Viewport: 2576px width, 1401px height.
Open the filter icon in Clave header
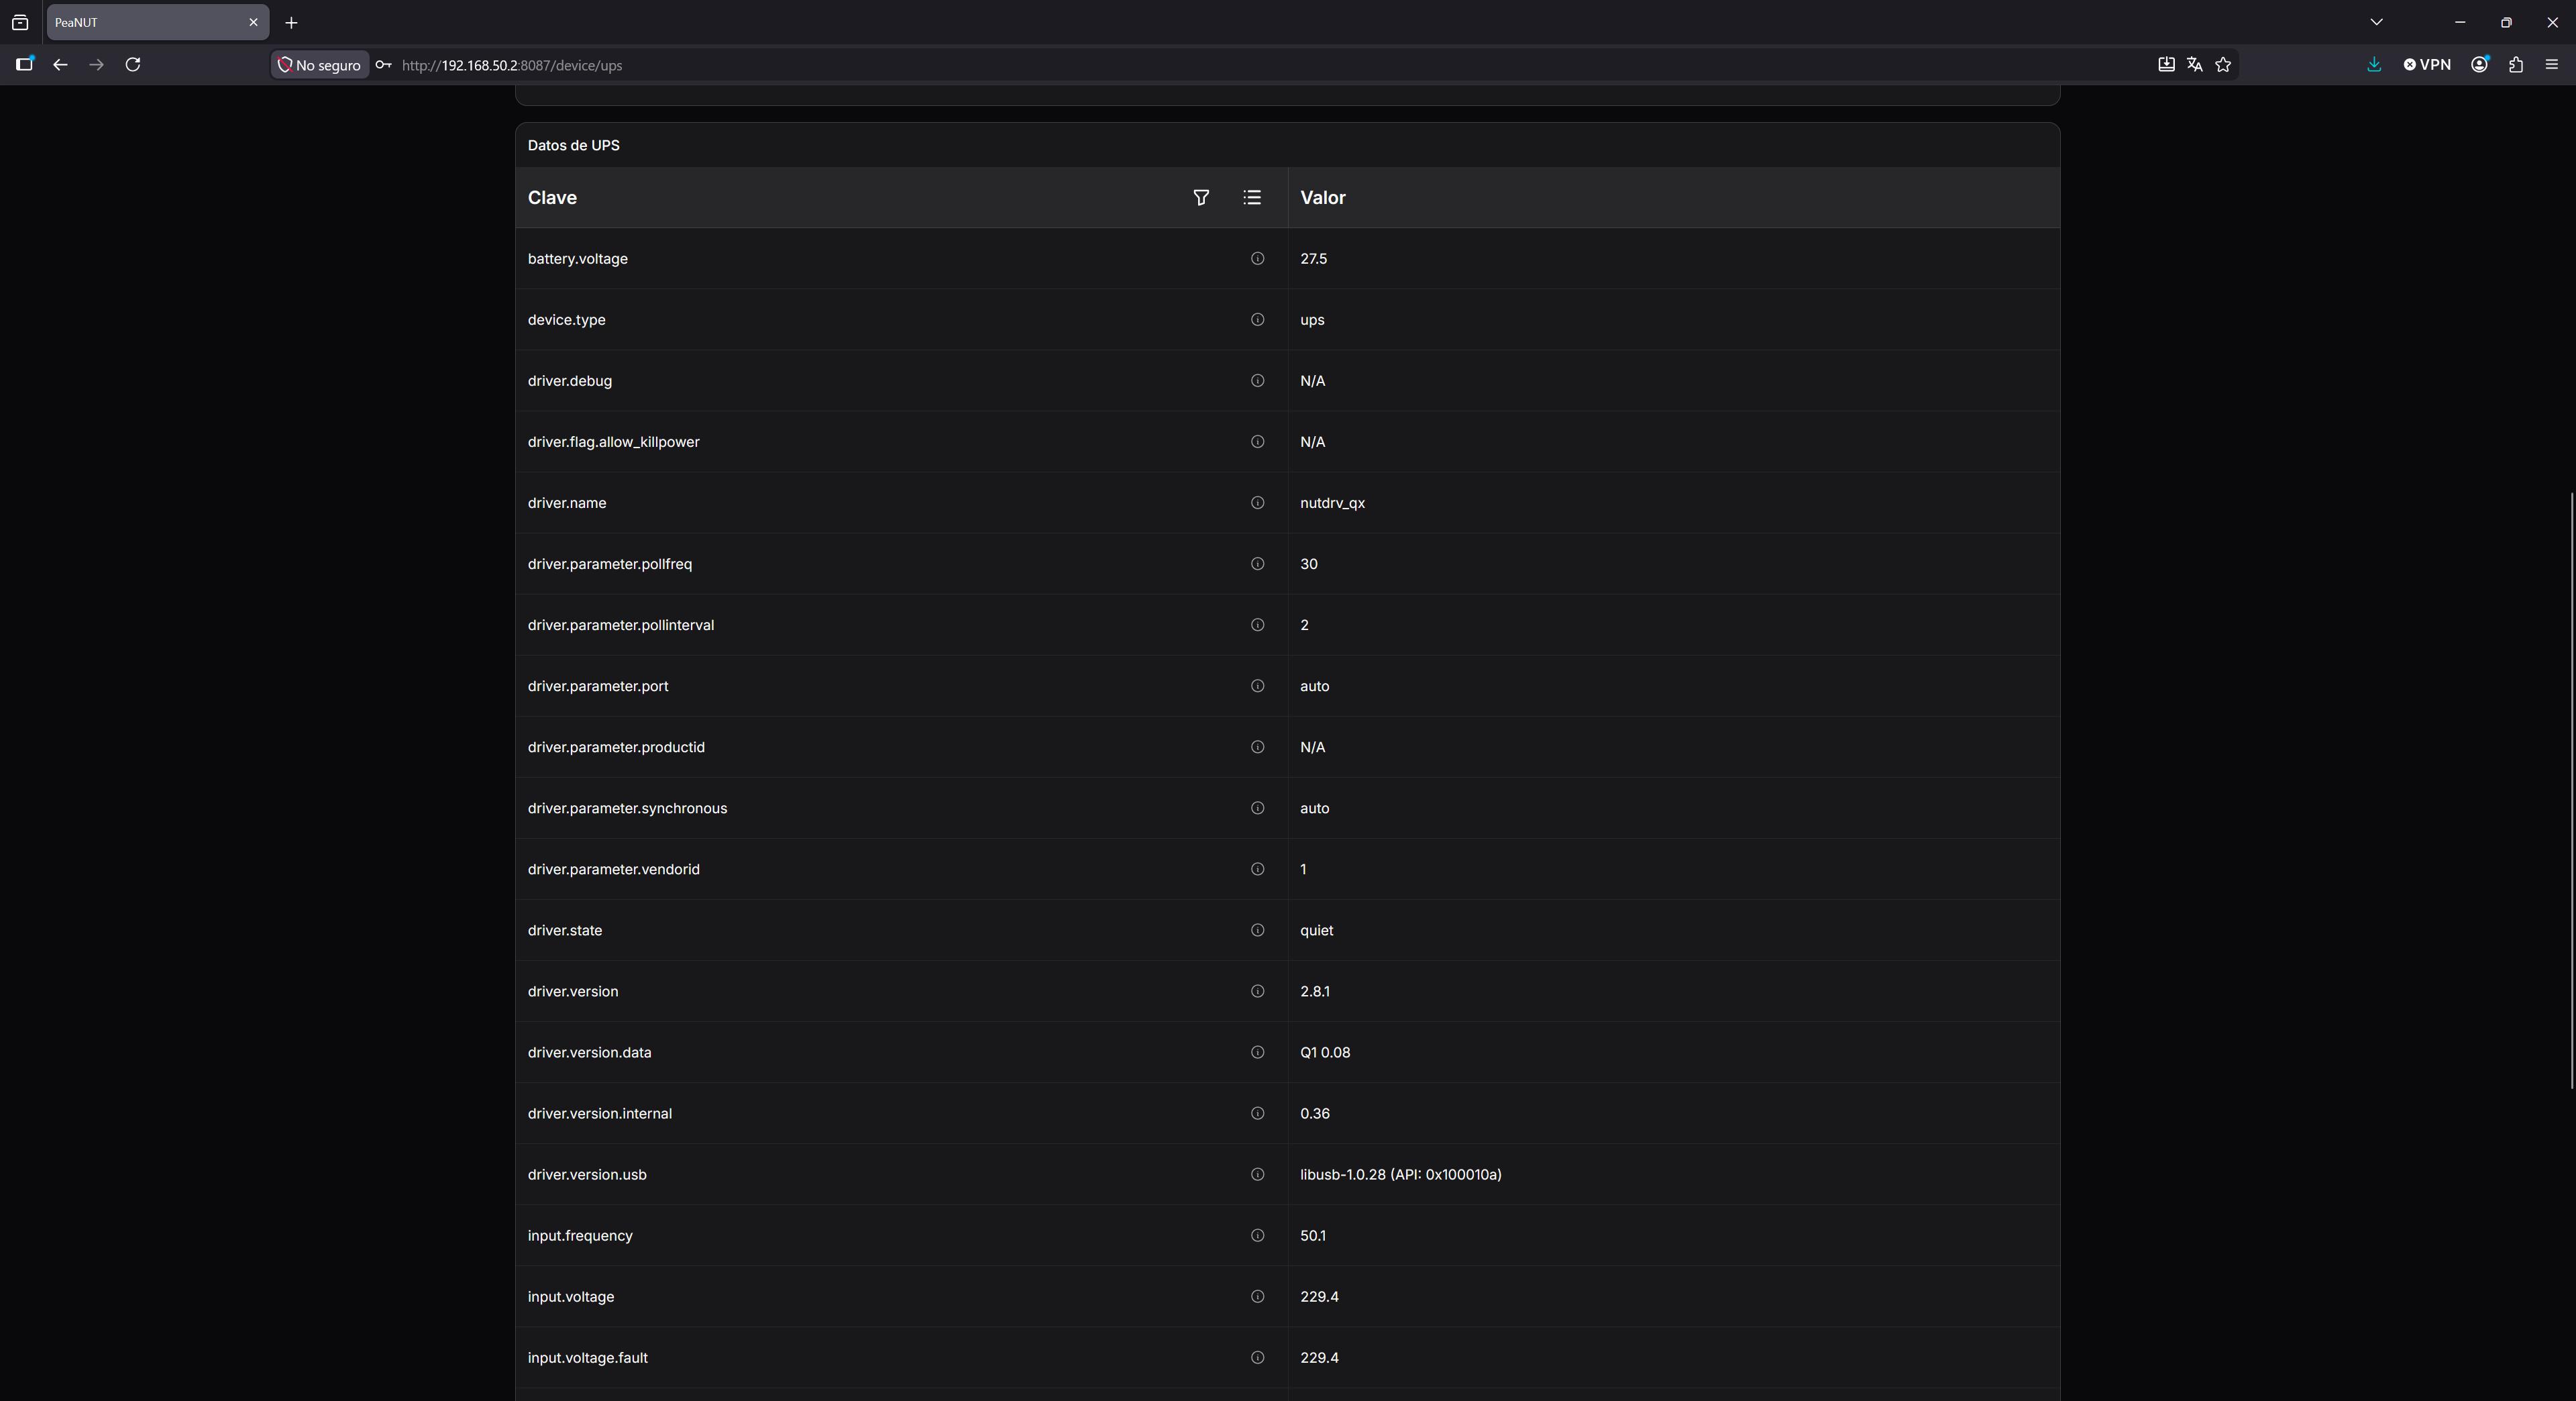(x=1201, y=198)
